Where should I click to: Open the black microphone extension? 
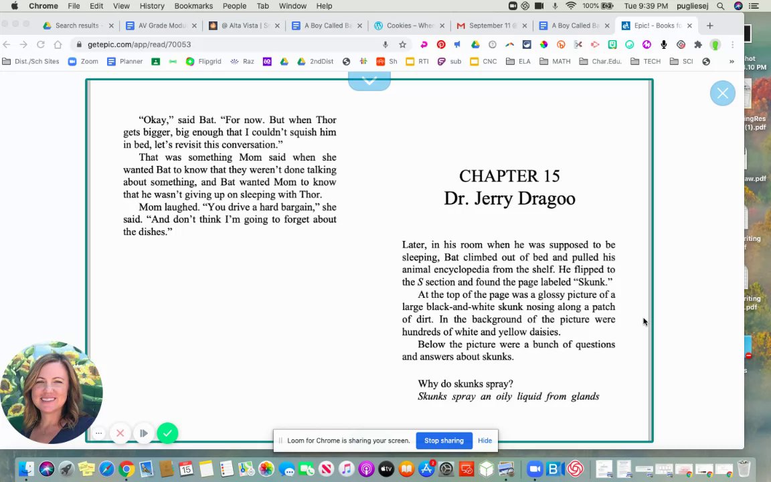[664, 44]
